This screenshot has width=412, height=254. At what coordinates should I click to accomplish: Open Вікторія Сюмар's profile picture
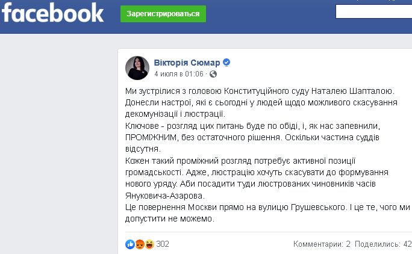click(137, 68)
